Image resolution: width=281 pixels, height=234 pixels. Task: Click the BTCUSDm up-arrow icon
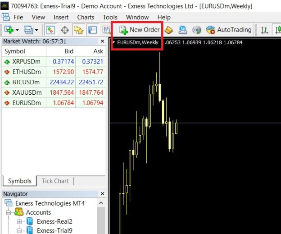click(x=7, y=83)
